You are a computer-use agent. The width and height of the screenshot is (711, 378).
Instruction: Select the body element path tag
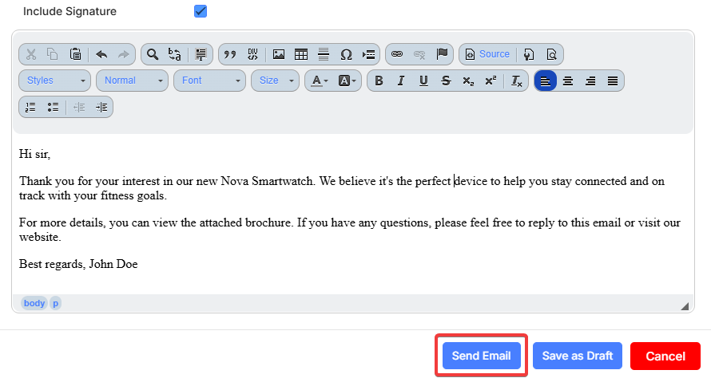34,303
